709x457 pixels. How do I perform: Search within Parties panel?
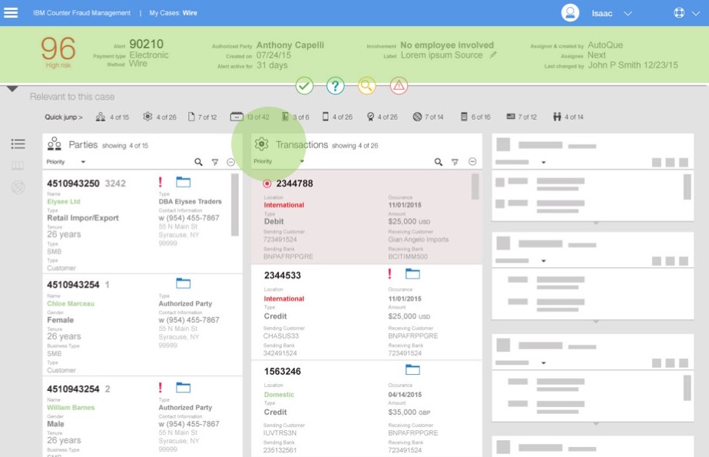coord(198,162)
